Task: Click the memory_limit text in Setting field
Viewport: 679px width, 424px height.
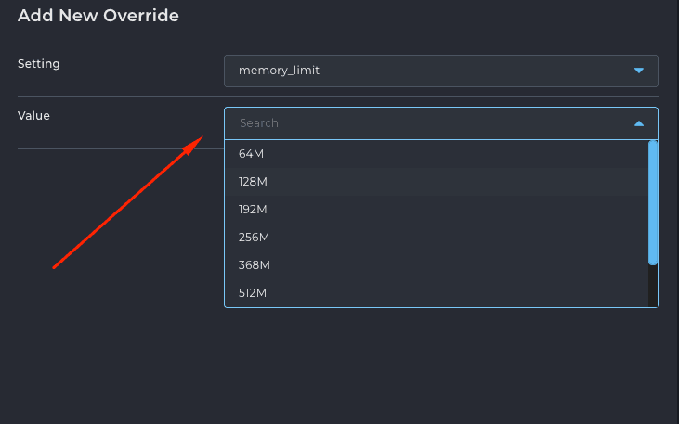Action: point(279,71)
